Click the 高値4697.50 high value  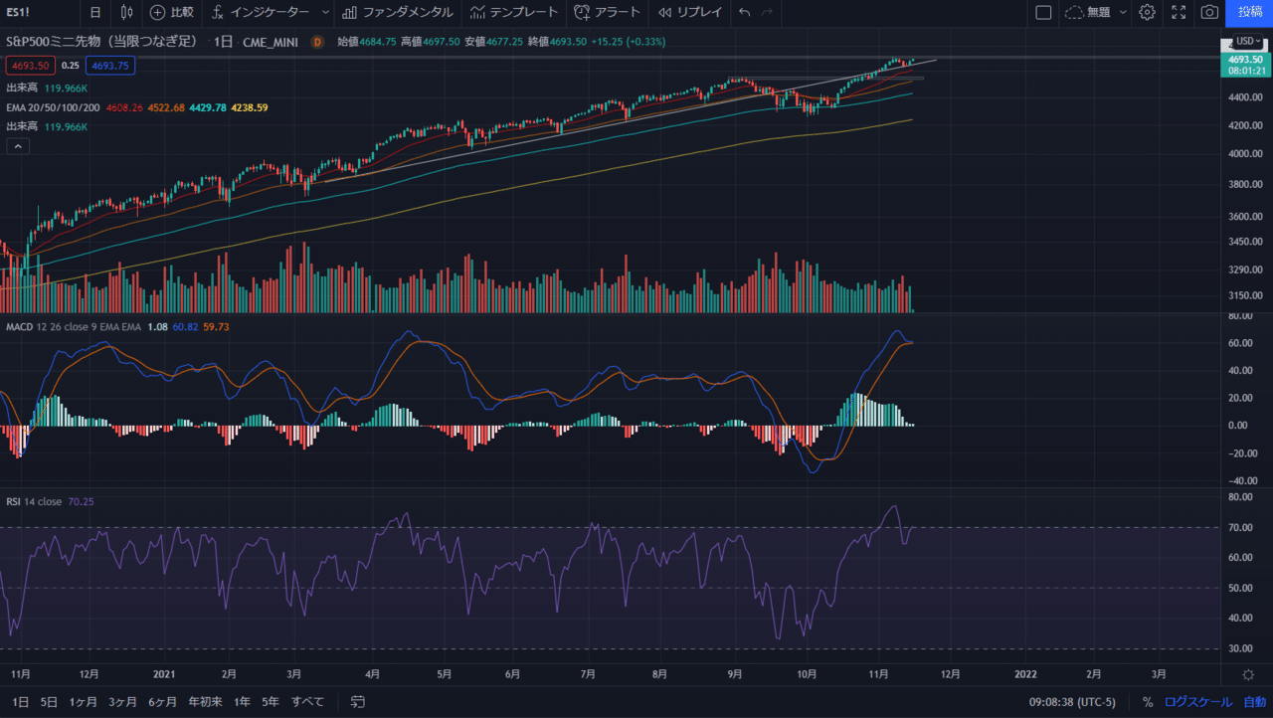[430, 42]
